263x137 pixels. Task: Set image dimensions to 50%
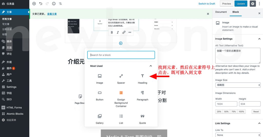click(226, 112)
